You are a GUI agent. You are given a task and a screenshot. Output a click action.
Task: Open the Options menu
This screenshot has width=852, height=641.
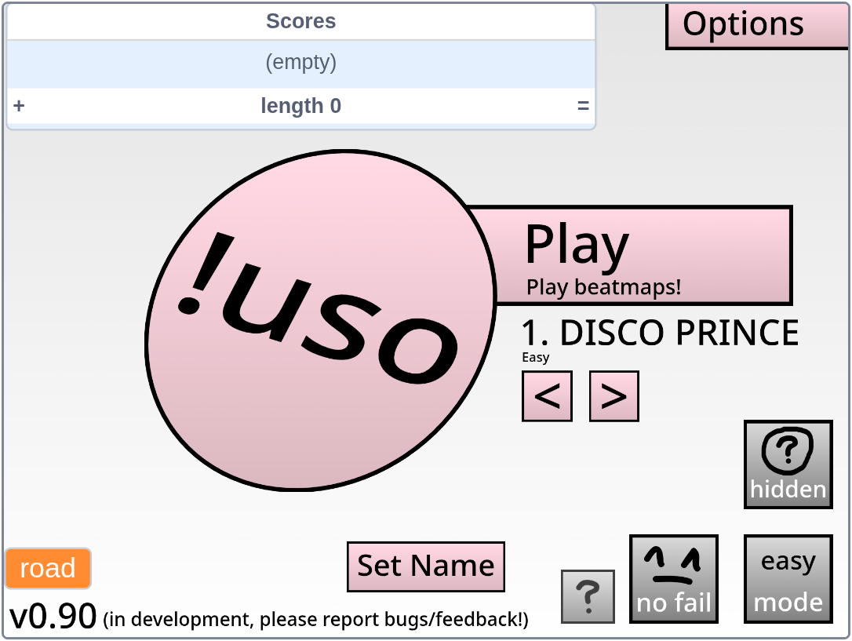[757, 25]
